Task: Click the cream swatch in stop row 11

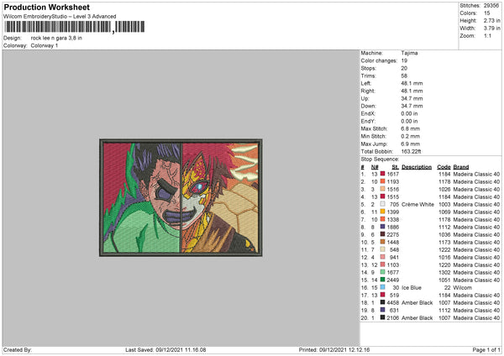Action: [x=382, y=249]
